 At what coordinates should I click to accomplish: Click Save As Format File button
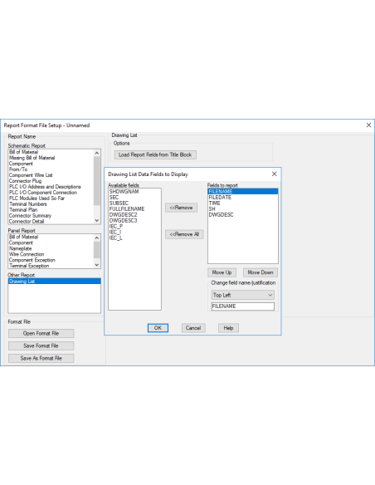[x=41, y=358]
